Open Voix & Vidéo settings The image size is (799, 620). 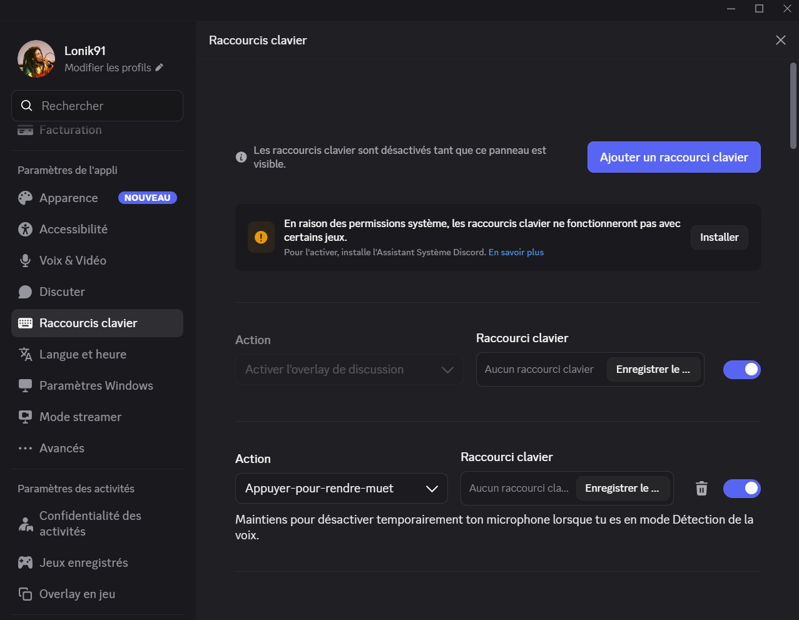pos(97,260)
